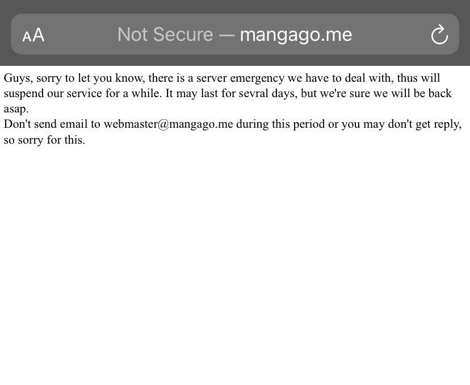Click the word "asap." in the notice

(x=16, y=108)
